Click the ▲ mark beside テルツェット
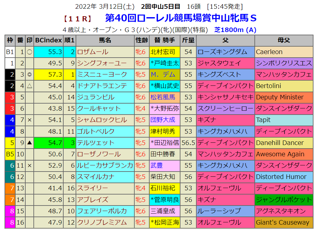The width and height of the screenshot is (319, 234). (x=30, y=143)
